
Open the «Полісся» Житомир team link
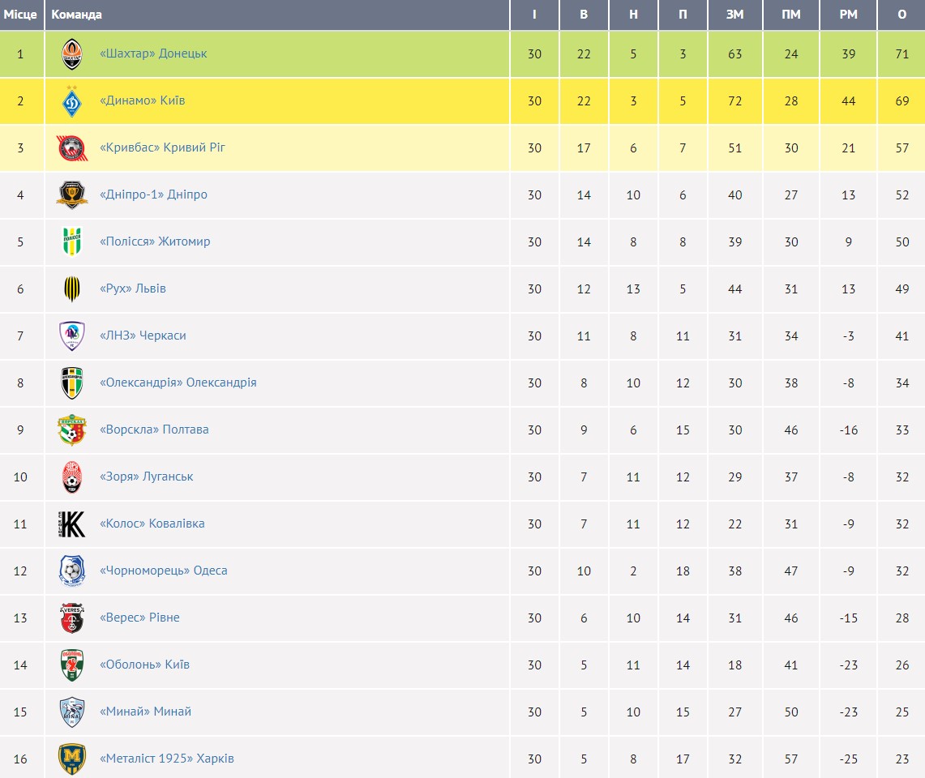(x=155, y=242)
